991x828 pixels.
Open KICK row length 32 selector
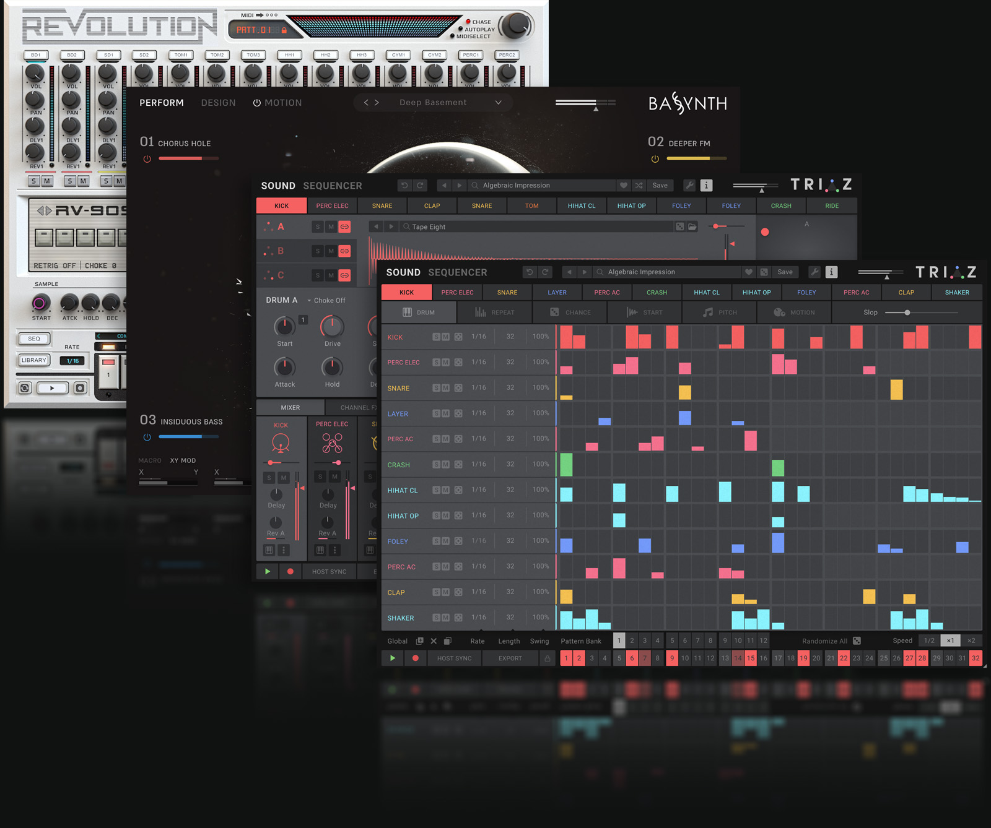pos(510,337)
